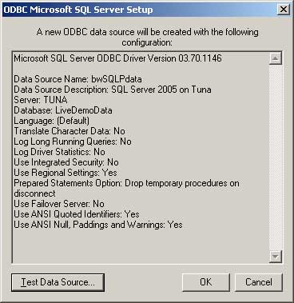Click the Server: TUNA line
This screenshot has height=303, width=294.
point(41,100)
